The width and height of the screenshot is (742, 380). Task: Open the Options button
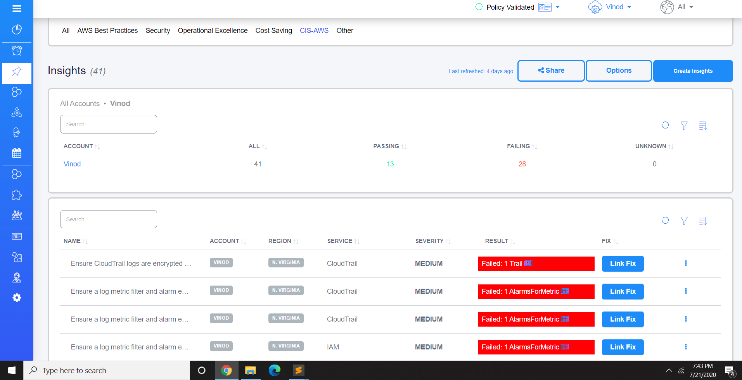(x=619, y=71)
